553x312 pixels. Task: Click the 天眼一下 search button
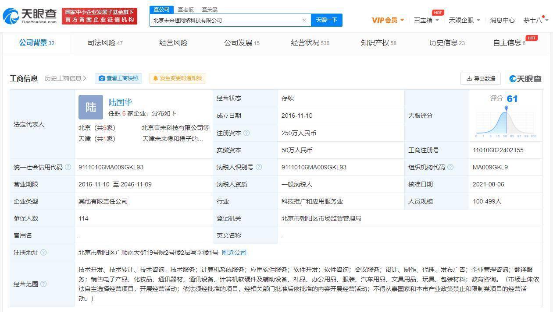326,20
